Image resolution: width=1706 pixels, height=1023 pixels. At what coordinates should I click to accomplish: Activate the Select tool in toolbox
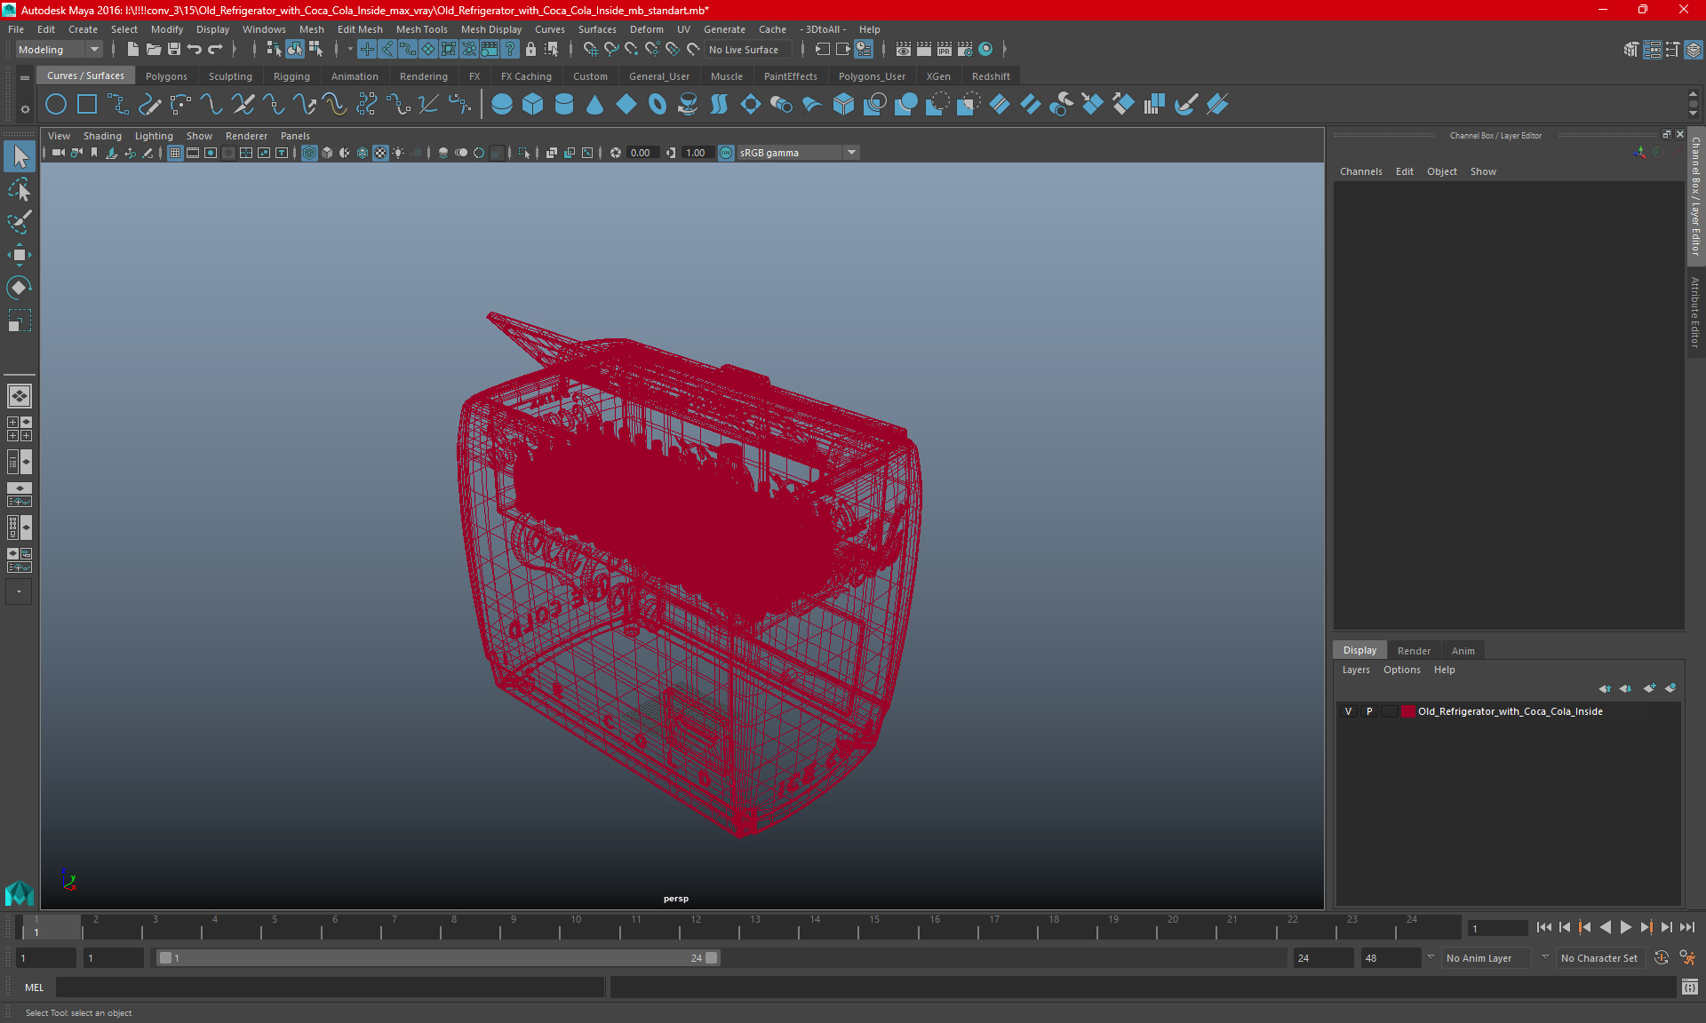coord(20,157)
